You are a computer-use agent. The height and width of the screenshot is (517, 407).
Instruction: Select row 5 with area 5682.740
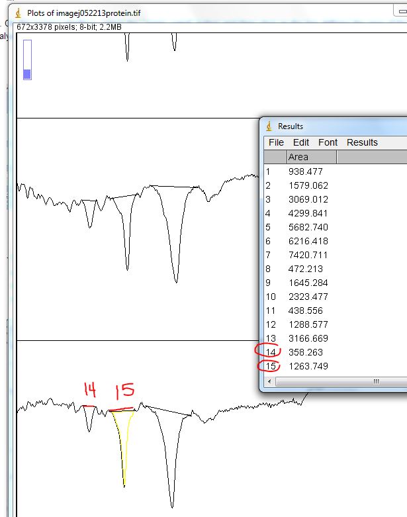pyautogui.click(x=308, y=227)
